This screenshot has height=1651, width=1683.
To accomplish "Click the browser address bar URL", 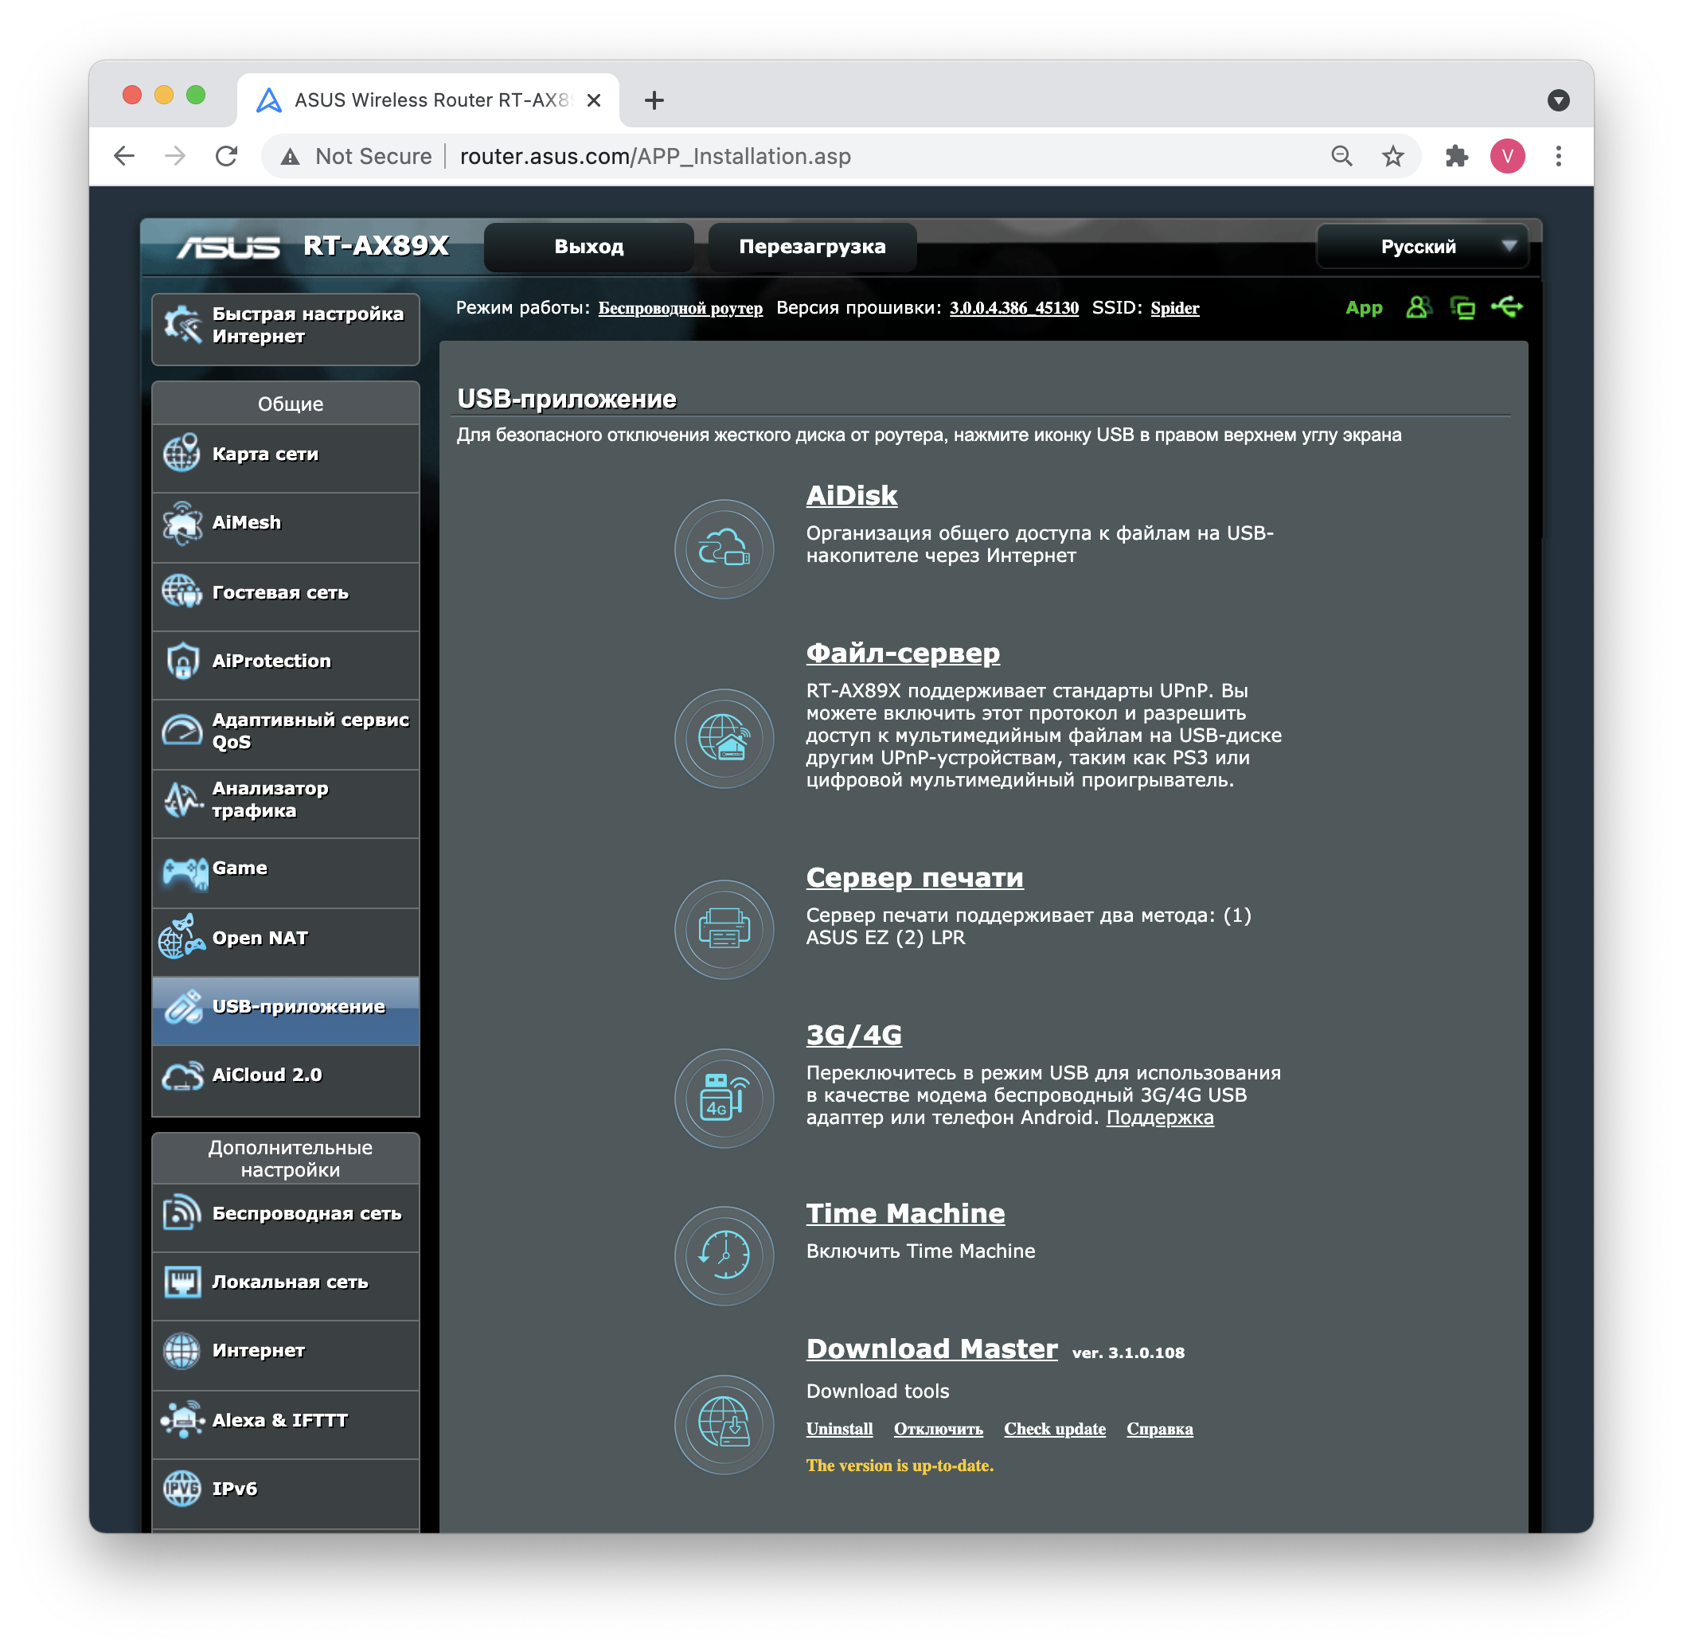I will tap(655, 156).
